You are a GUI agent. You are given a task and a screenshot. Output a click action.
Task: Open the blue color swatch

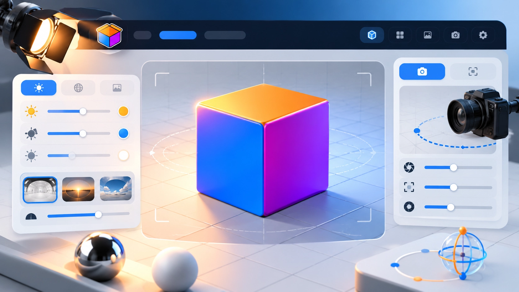click(x=123, y=133)
